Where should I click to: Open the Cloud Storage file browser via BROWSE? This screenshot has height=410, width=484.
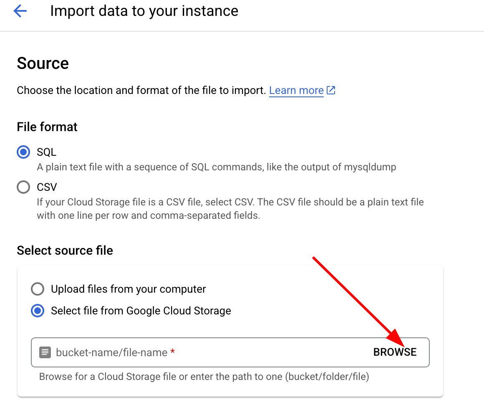pyautogui.click(x=394, y=352)
